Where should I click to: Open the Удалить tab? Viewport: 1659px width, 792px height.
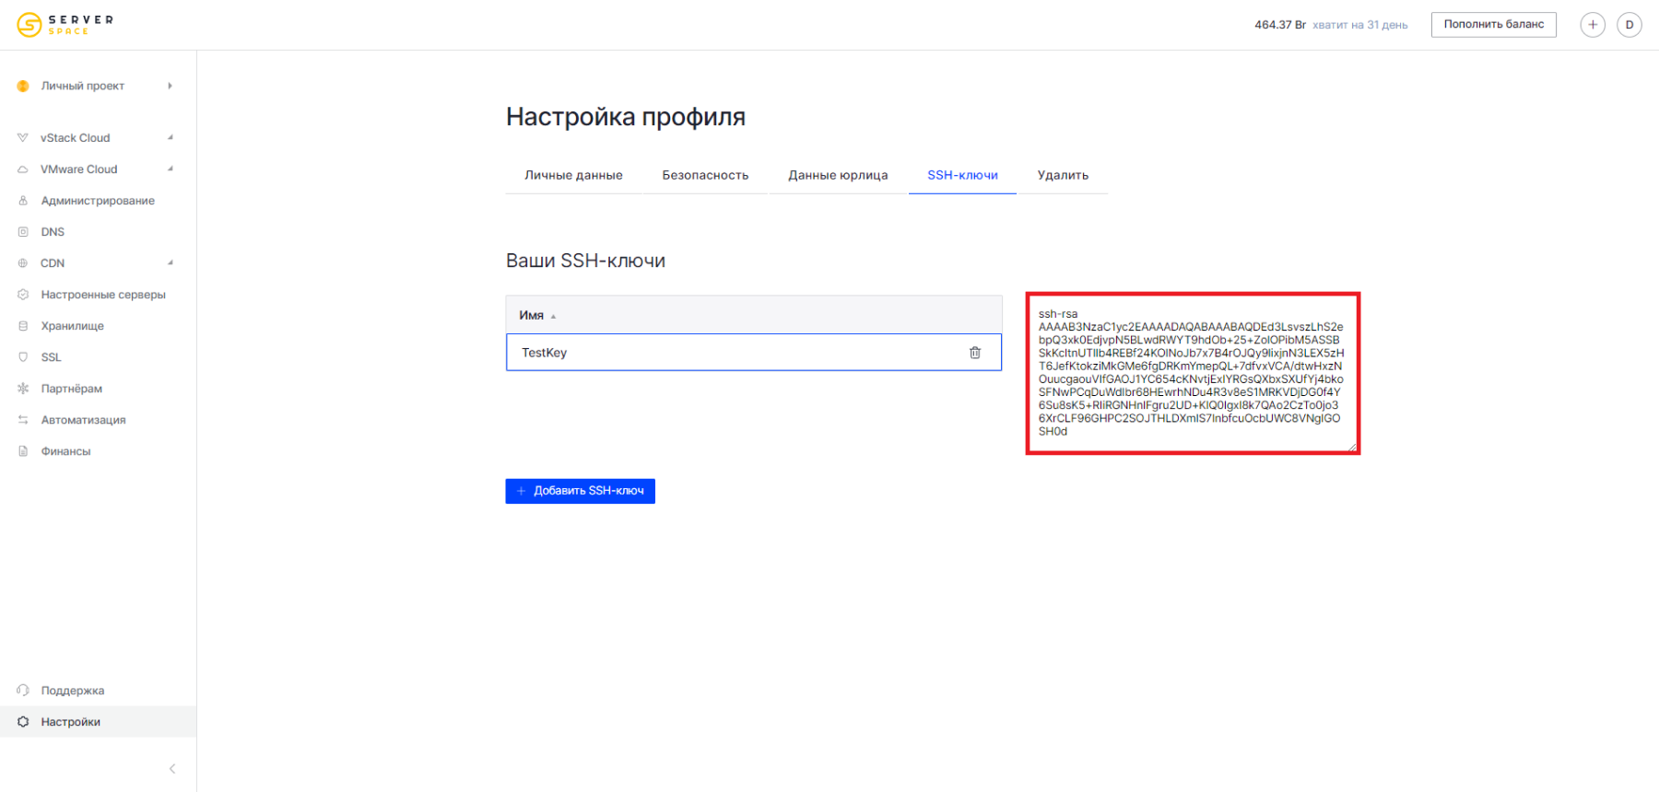[x=1063, y=175]
